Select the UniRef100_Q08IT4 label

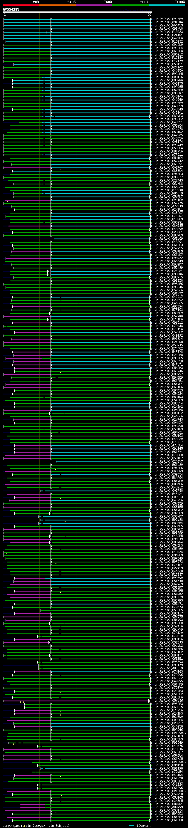tap(169, 142)
